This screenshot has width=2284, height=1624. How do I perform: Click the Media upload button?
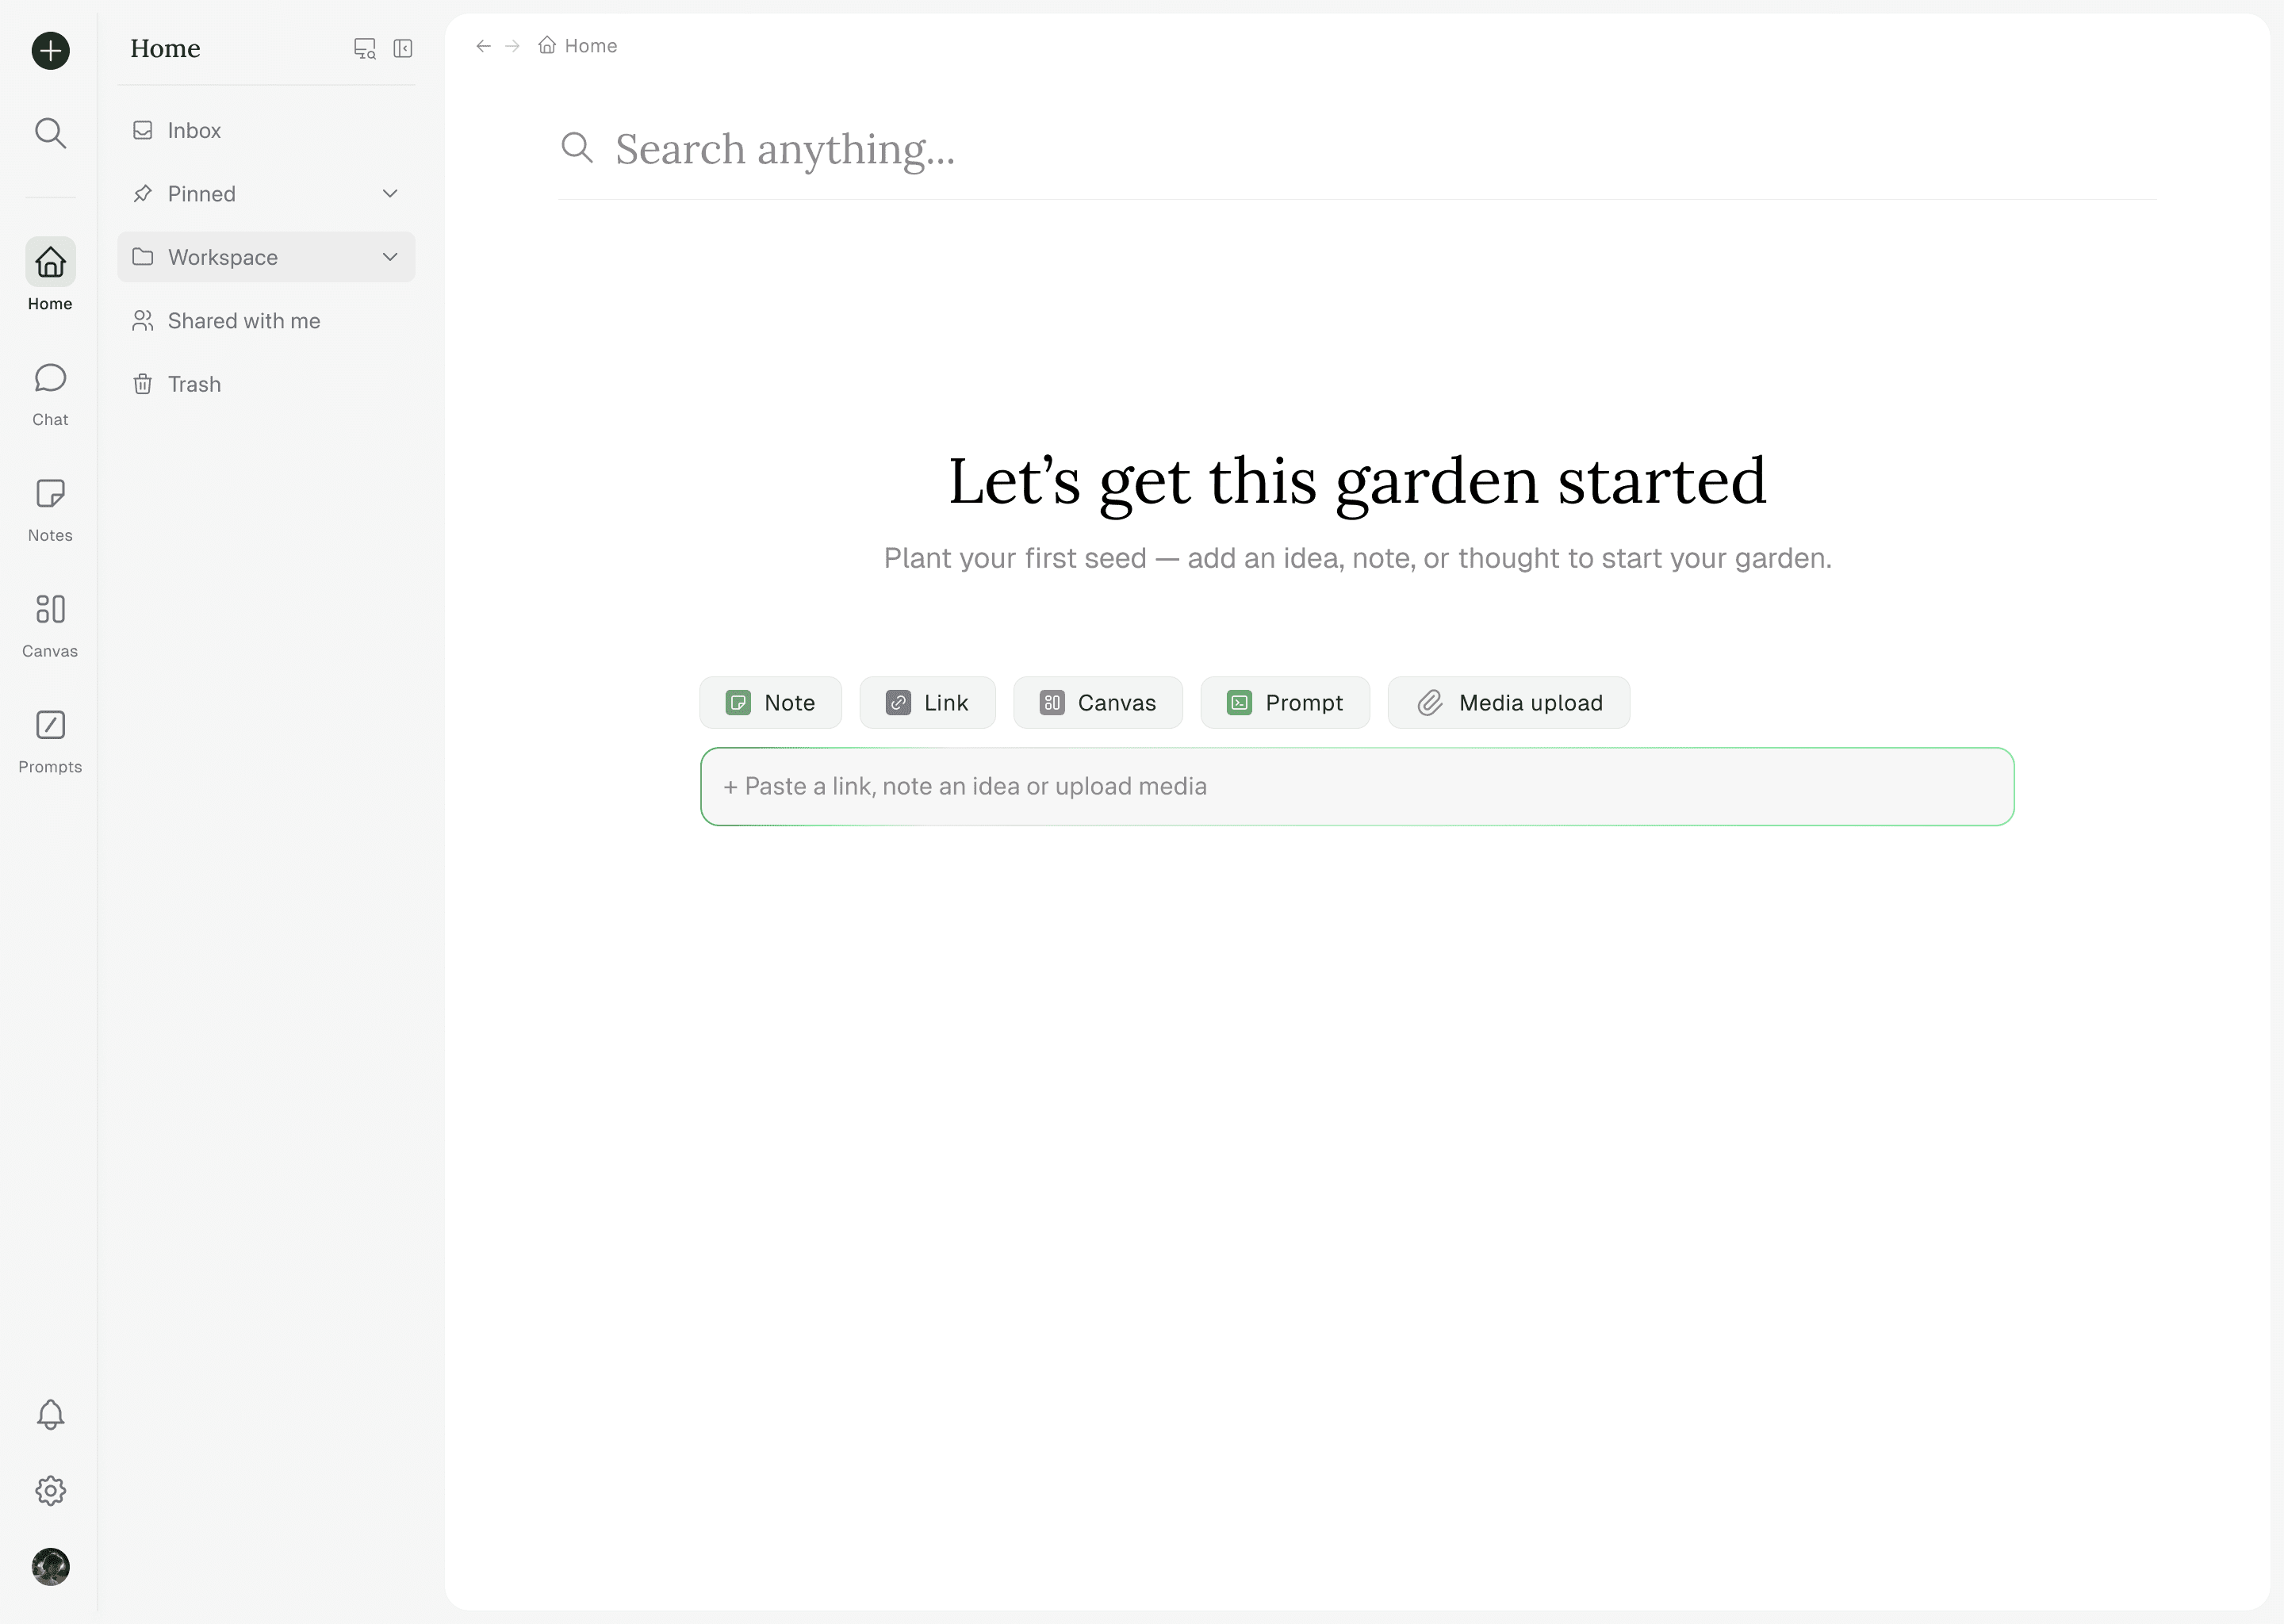point(1508,703)
